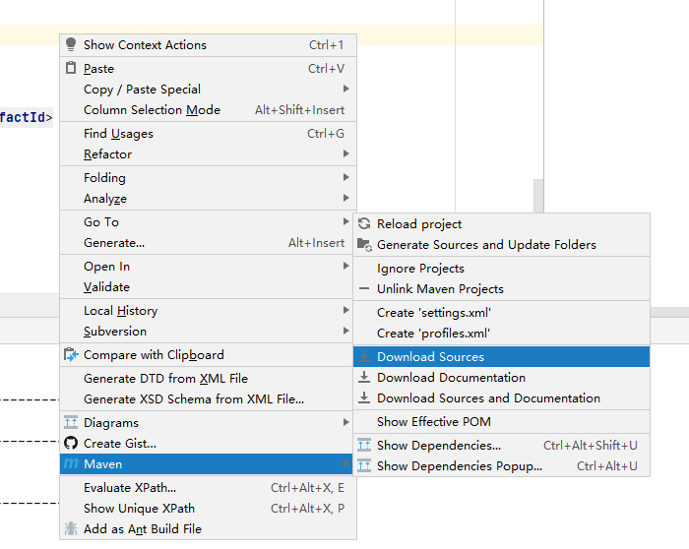This screenshot has width=689, height=549.
Task: Click the Diagrams menu icon
Action: [70, 422]
